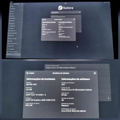Open the GNOME activities pill in top bar

pos(11,2)
